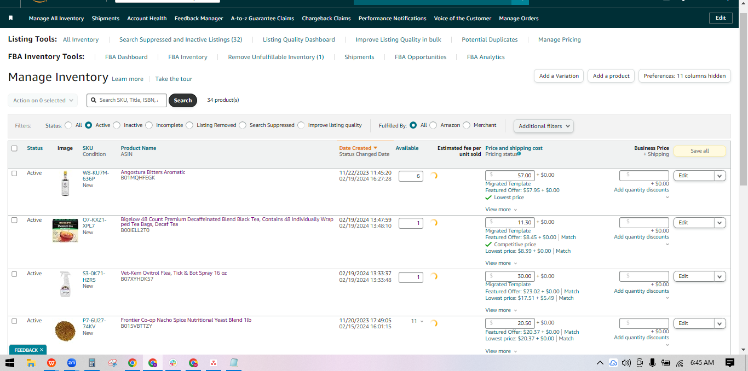This screenshot has height=371, width=748.
Task: Close the FEEDBACK tab with its X
Action: (x=42, y=350)
